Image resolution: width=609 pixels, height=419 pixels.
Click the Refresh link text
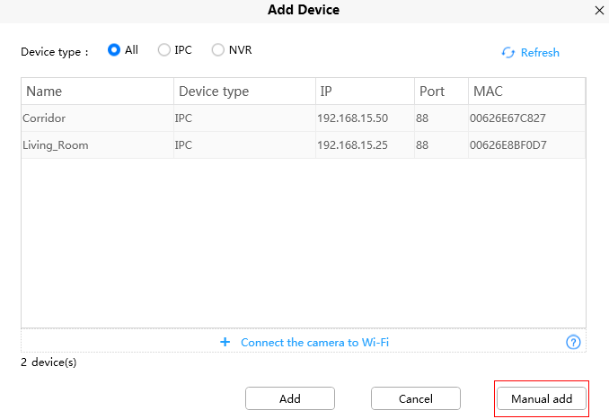540,52
